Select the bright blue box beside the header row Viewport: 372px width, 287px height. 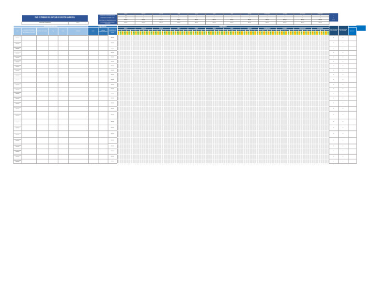point(361,28)
